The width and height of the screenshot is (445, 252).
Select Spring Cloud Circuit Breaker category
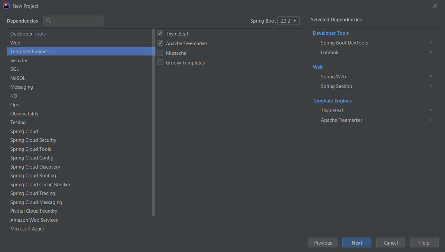pos(79,185)
